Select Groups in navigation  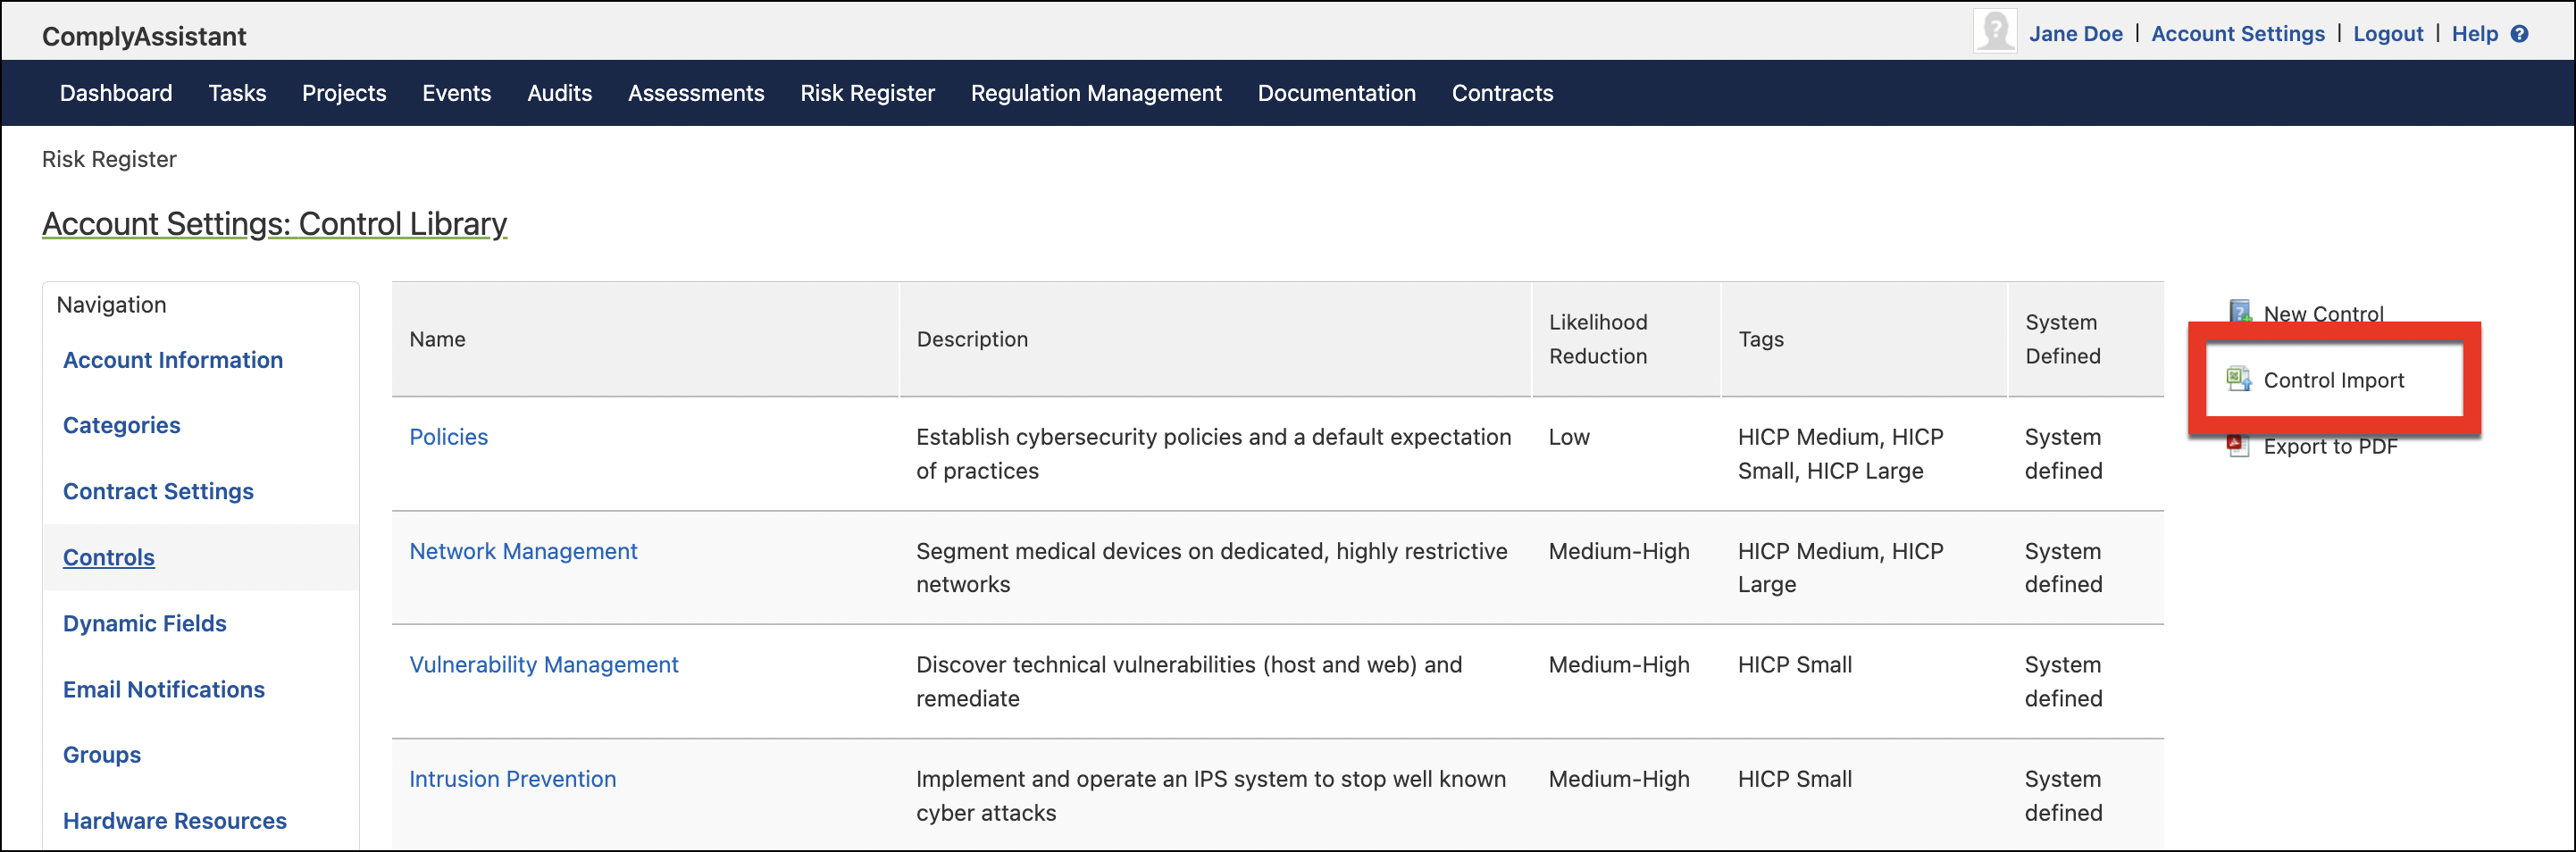pos(102,755)
